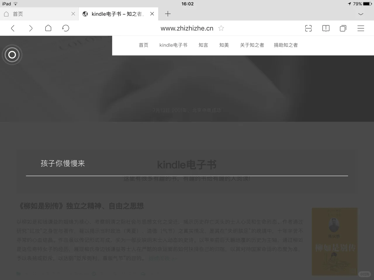
Task: Close the 首页 tab
Action: [73, 14]
